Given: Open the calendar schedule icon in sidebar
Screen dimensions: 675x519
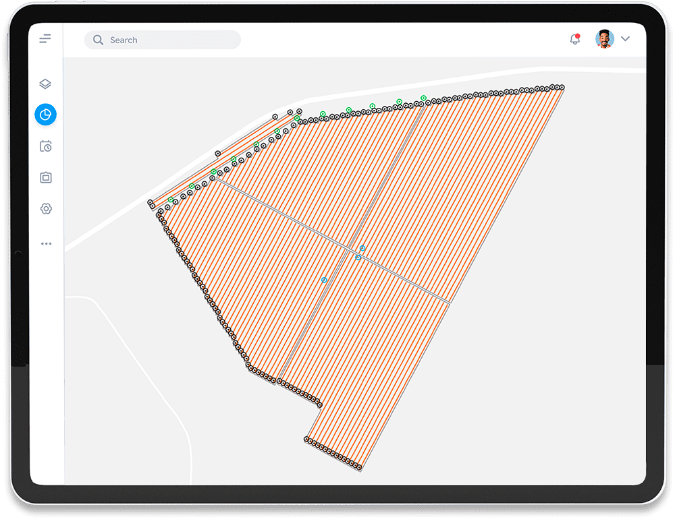Looking at the screenshot, I should [45, 146].
